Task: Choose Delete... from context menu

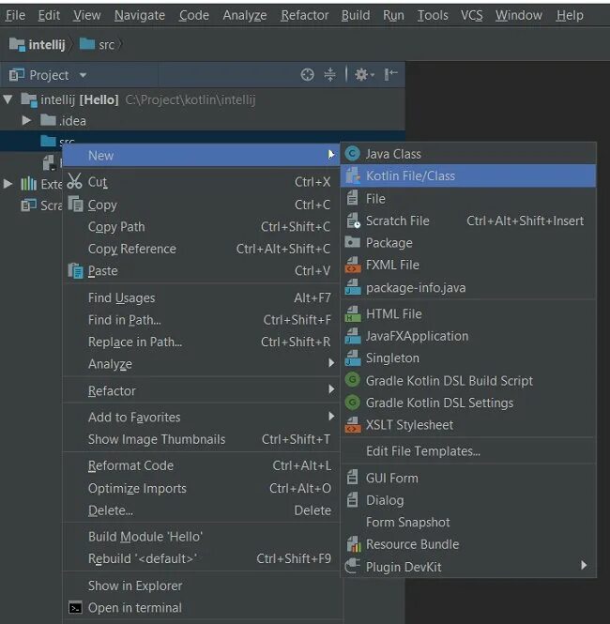Action: point(202,510)
